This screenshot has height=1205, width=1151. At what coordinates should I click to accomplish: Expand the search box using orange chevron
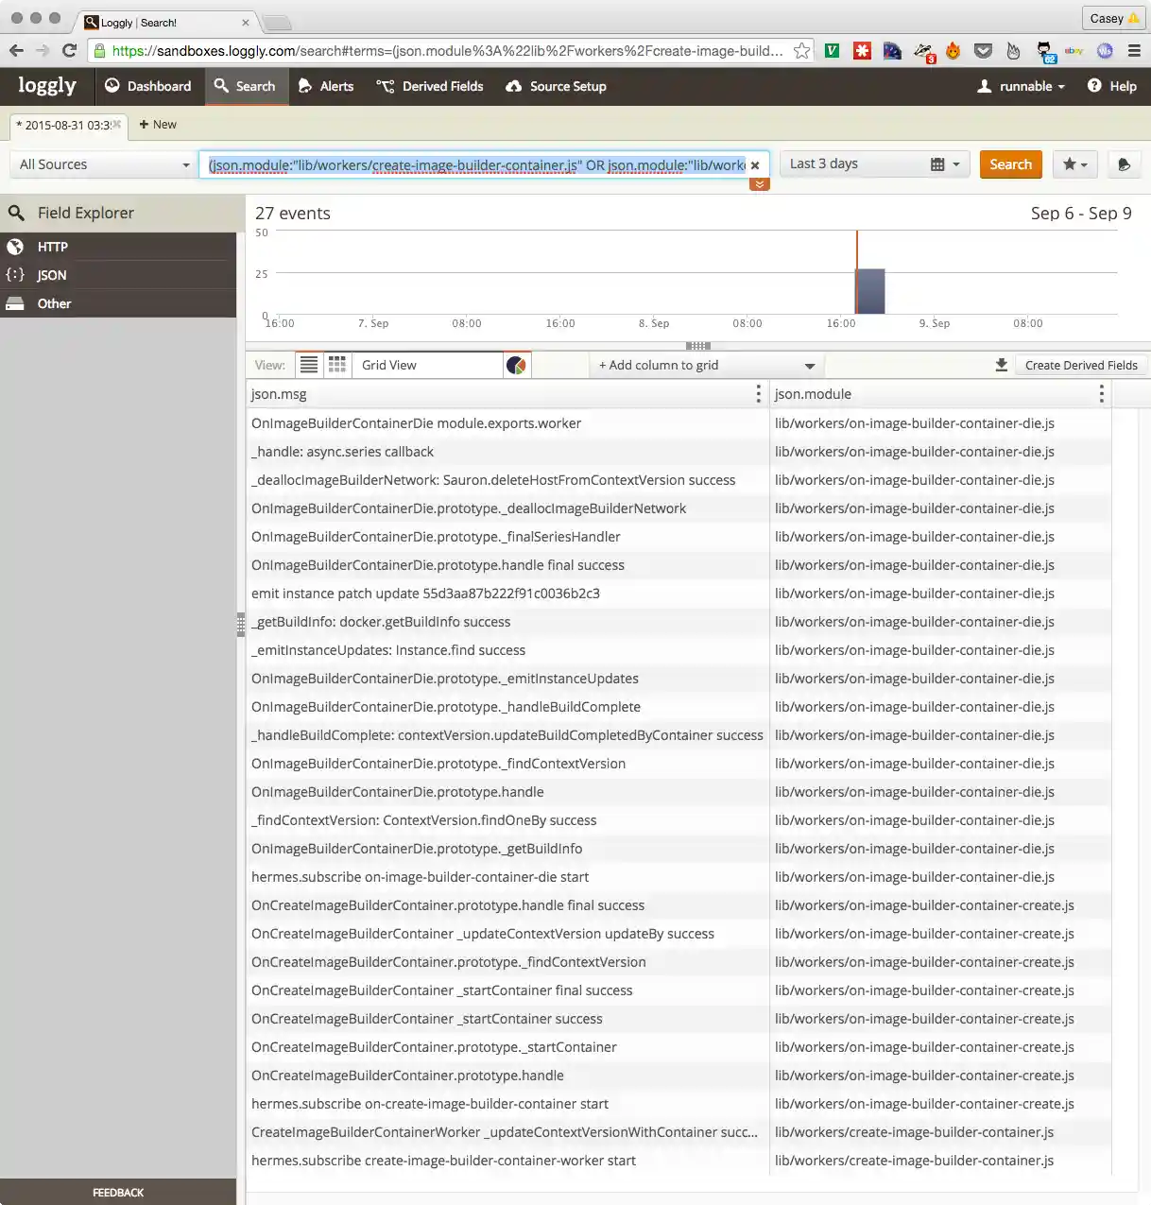point(760,184)
